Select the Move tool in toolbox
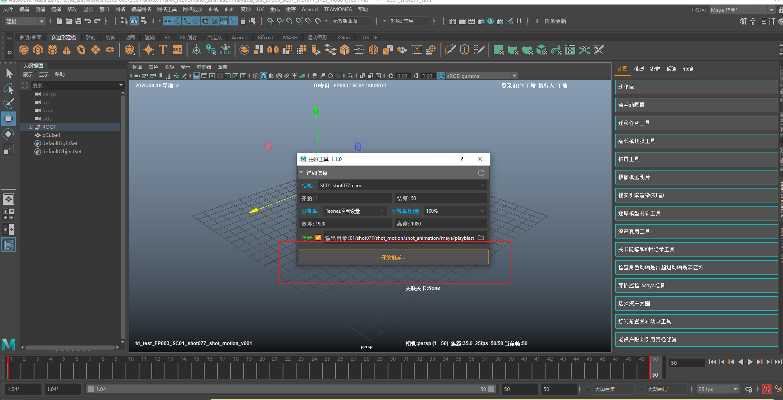 [x=9, y=119]
